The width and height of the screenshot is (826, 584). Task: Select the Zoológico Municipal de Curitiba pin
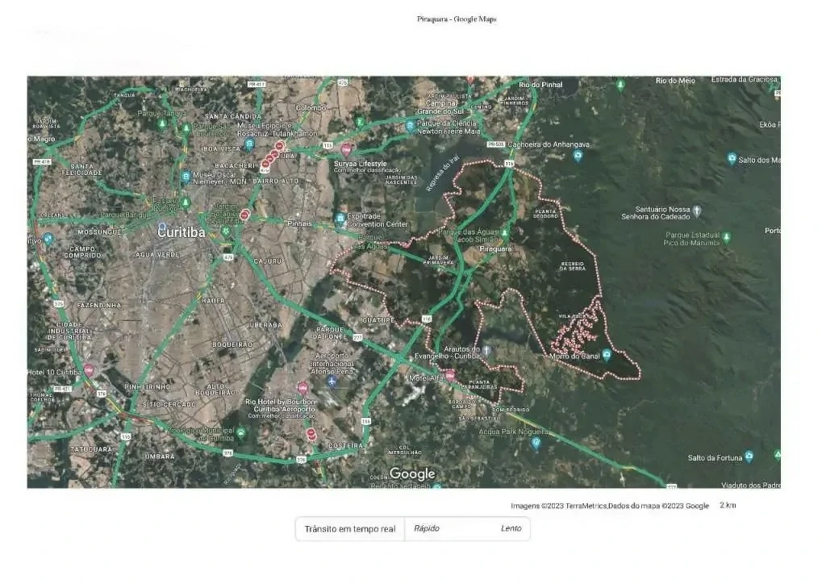[240, 433]
